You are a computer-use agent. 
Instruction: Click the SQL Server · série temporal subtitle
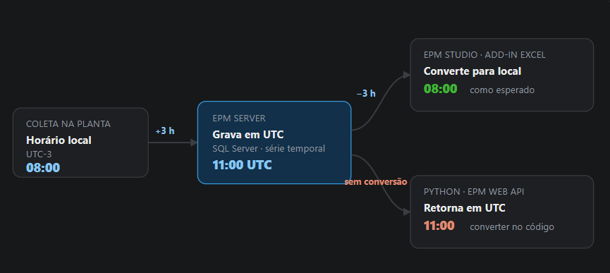(269, 149)
